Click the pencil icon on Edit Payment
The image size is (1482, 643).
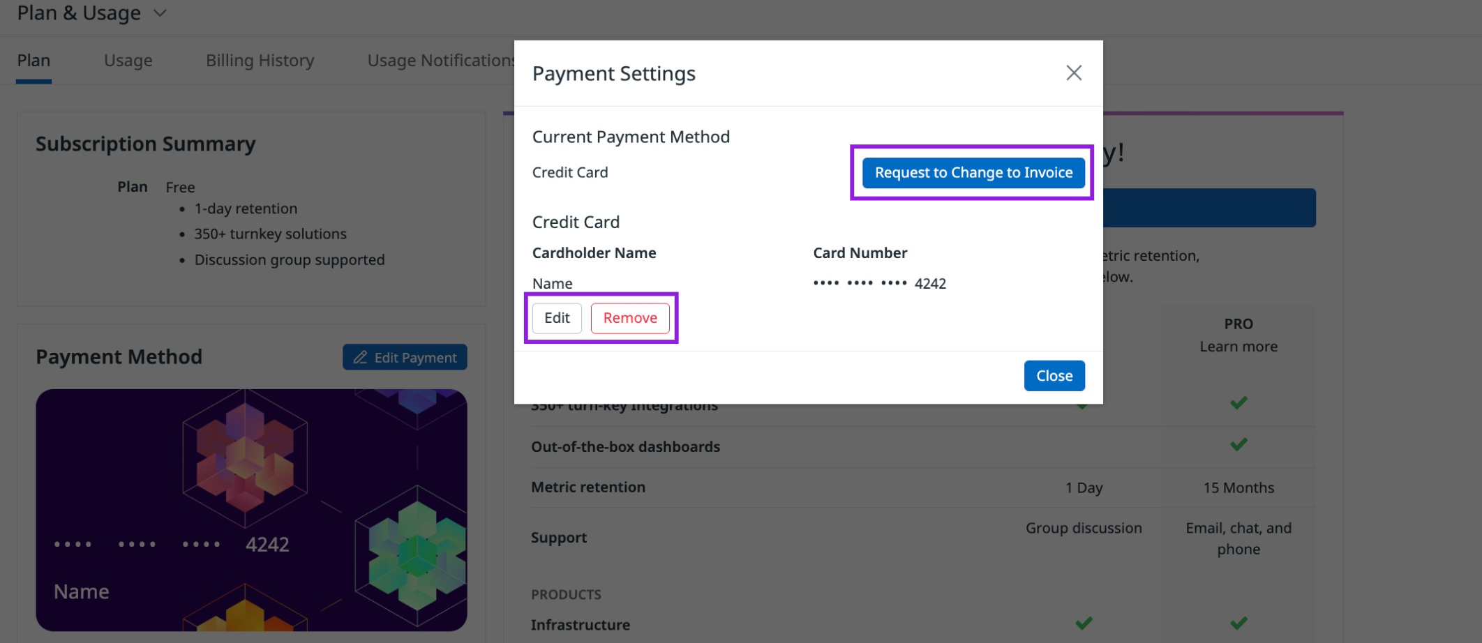click(x=360, y=357)
